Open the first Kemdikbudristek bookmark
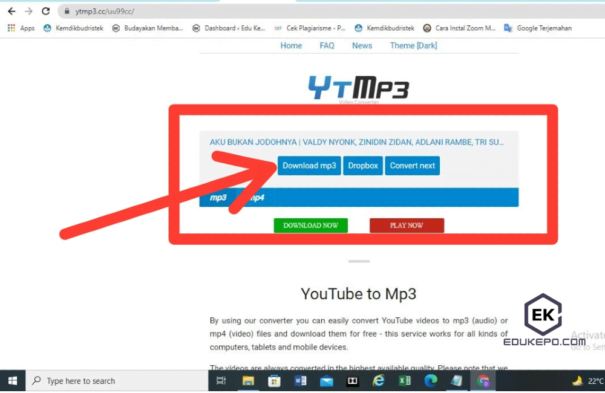This screenshot has width=605, height=393. (x=73, y=28)
